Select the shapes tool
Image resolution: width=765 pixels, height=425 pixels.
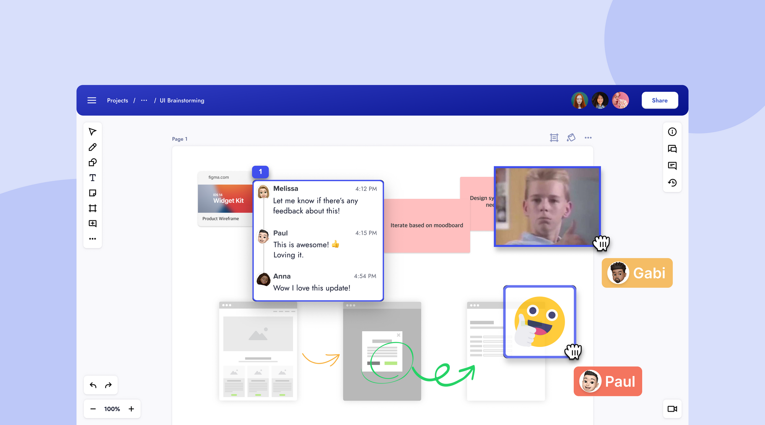[93, 163]
